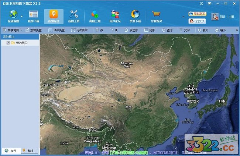Select the 圆形 circle tool
The width and height of the screenshot is (240, 156).
click(167, 30)
